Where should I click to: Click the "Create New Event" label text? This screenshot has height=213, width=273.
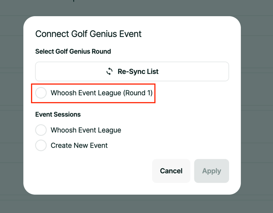tap(79, 145)
